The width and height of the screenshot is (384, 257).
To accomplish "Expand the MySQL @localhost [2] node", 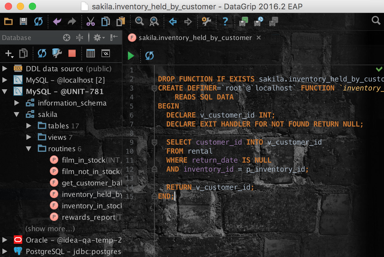I will coord(5,80).
